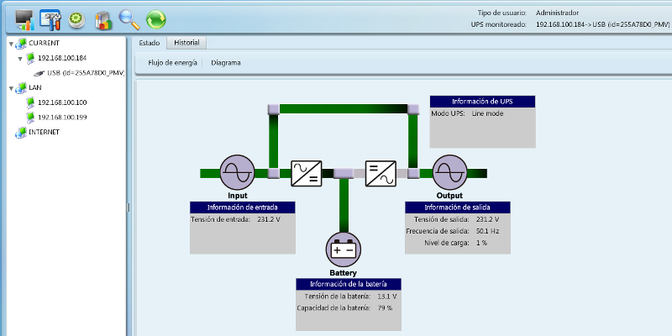Click the battery capacity 79 % value
This screenshot has width=672, height=336.
point(385,307)
